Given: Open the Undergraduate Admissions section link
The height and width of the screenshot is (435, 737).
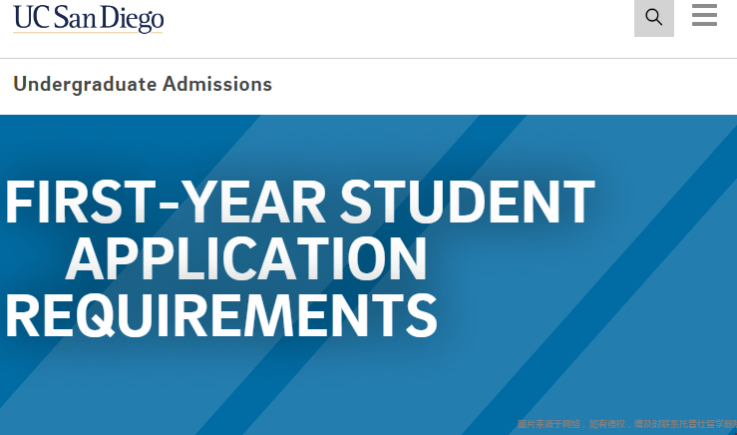Looking at the screenshot, I should [143, 84].
